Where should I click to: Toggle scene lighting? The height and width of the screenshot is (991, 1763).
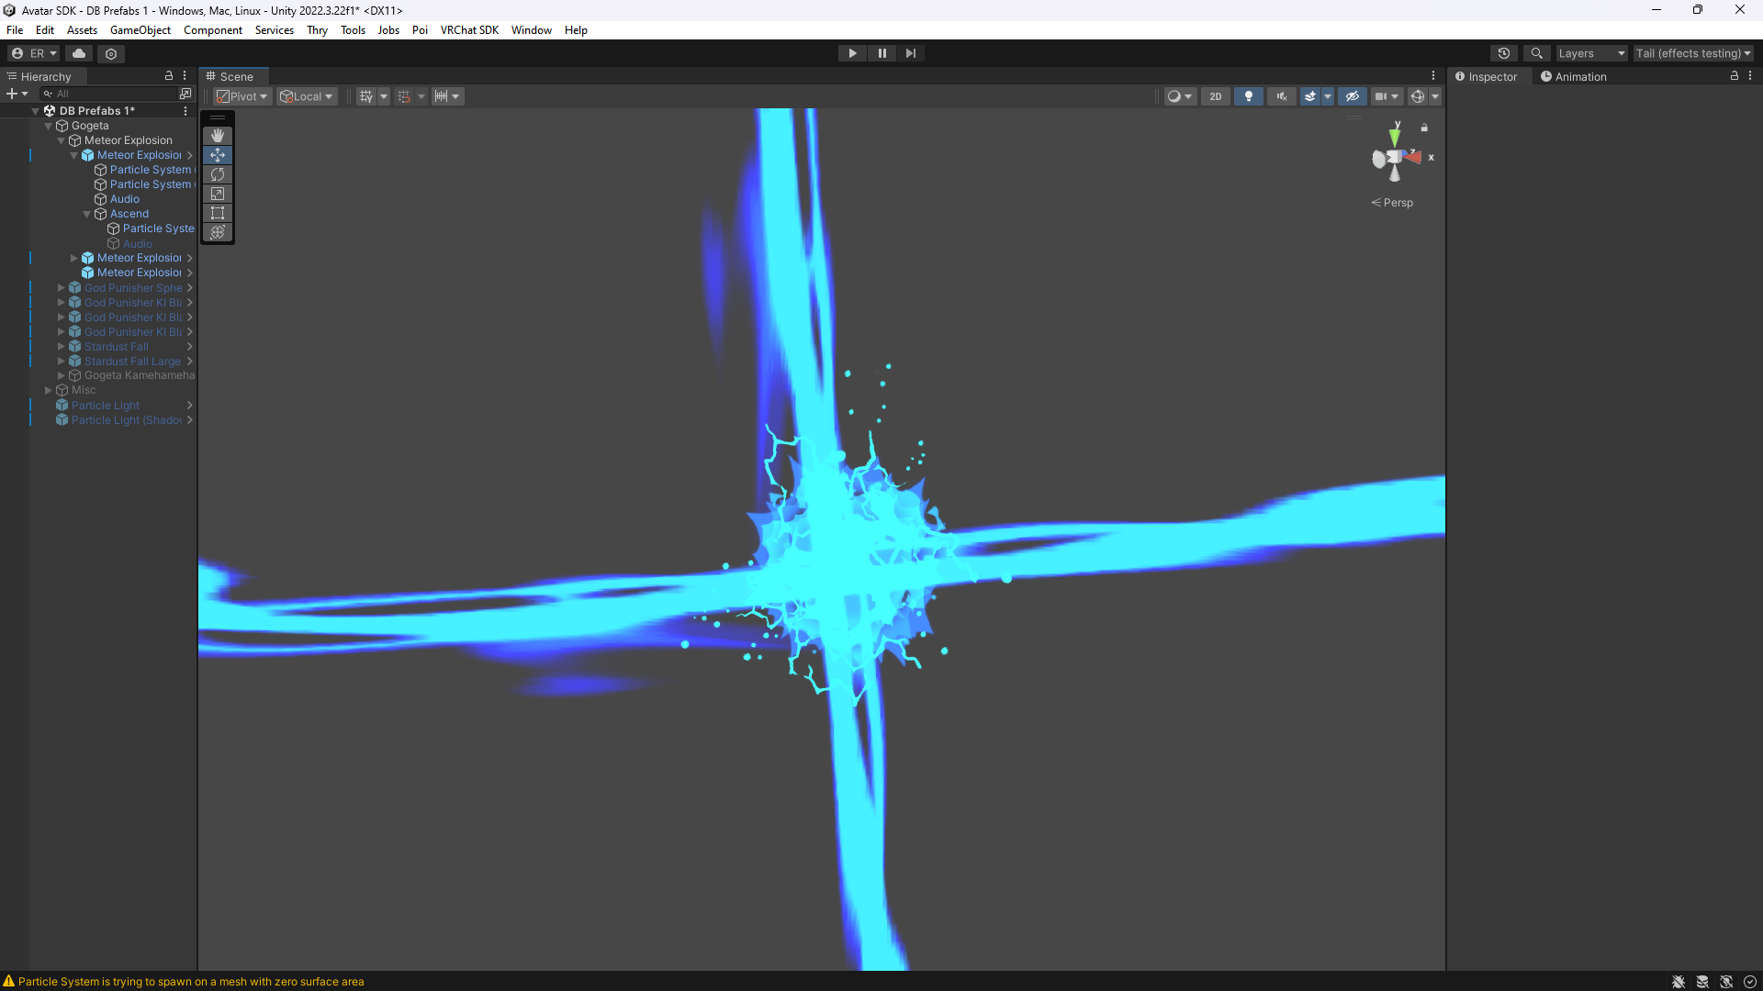(1248, 95)
